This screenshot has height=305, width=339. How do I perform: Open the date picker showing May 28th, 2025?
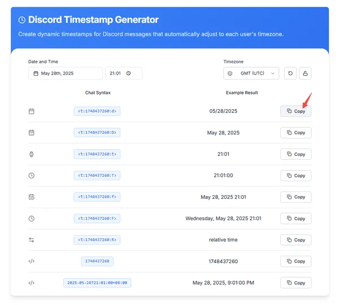(x=66, y=73)
